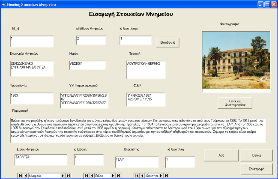Jump to last record in Μνημείο navigator
Viewport: 278px width, 179px height.
(x=68, y=176)
